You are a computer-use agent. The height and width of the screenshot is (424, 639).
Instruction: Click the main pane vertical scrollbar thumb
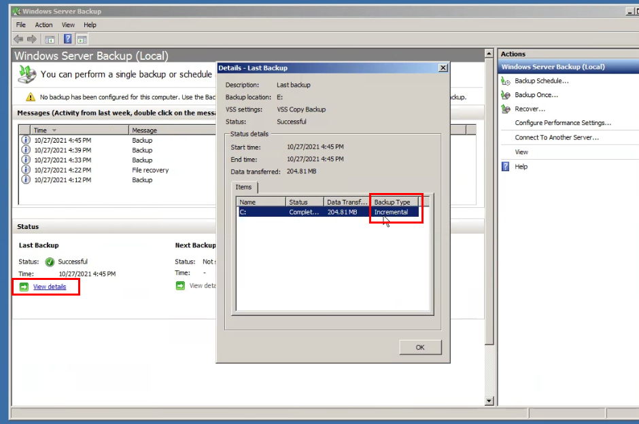(x=489, y=201)
